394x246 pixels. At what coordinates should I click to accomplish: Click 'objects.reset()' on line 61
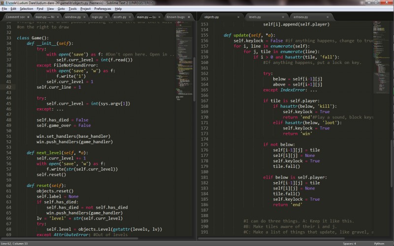pyautogui.click(x=55, y=191)
